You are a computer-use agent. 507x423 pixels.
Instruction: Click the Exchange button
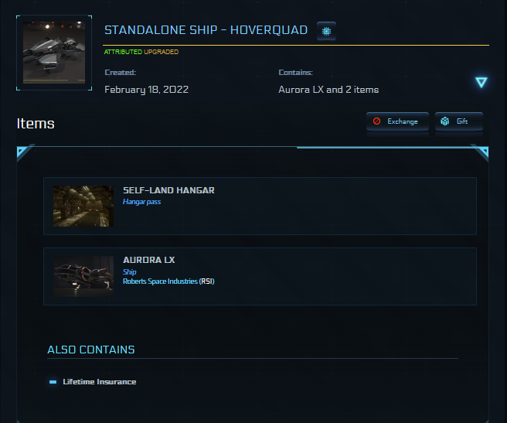396,122
